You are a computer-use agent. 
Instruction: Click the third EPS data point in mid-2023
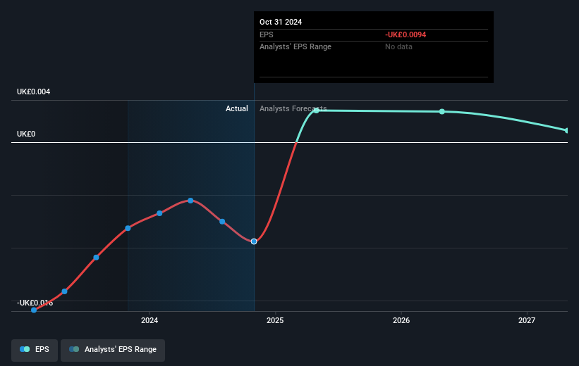96,258
